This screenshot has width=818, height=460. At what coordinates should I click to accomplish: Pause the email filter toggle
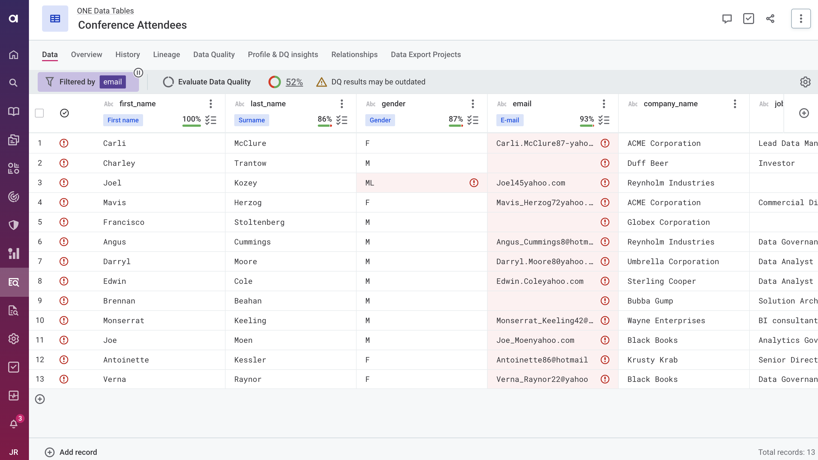138,73
